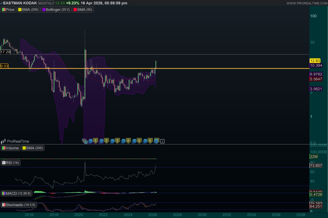Open the chart info "i" icon
Image resolution: width=328 pixels, height=218 pixels.
click(x=162, y=141)
